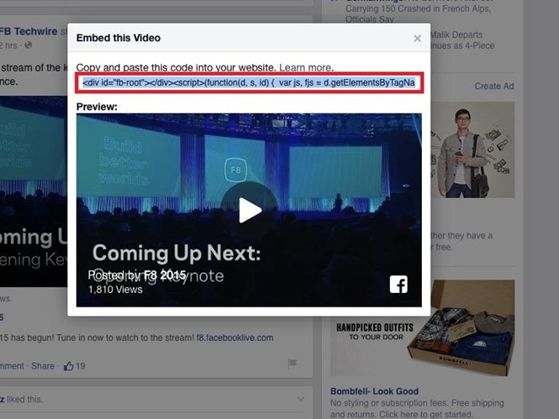Close the Embed this Video dialog
The height and width of the screenshot is (419, 559).
pos(417,39)
